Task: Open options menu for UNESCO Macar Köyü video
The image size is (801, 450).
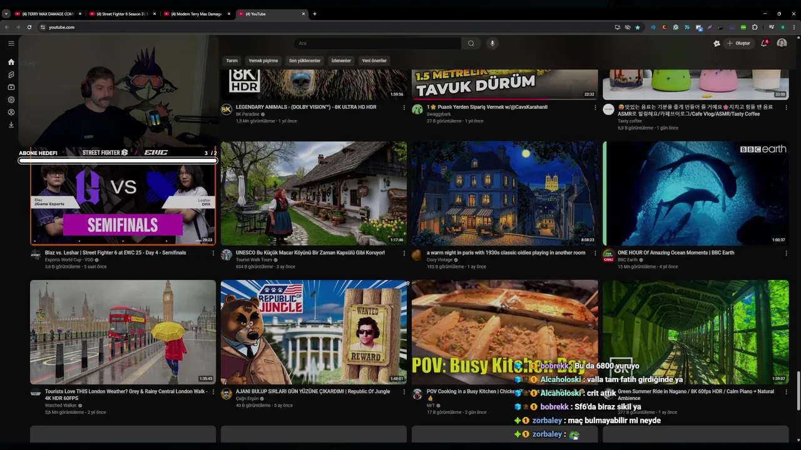Action: 404,253
